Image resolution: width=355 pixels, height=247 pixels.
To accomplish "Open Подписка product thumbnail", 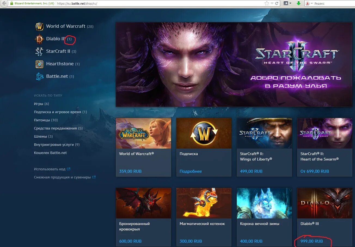I will (x=204, y=133).
